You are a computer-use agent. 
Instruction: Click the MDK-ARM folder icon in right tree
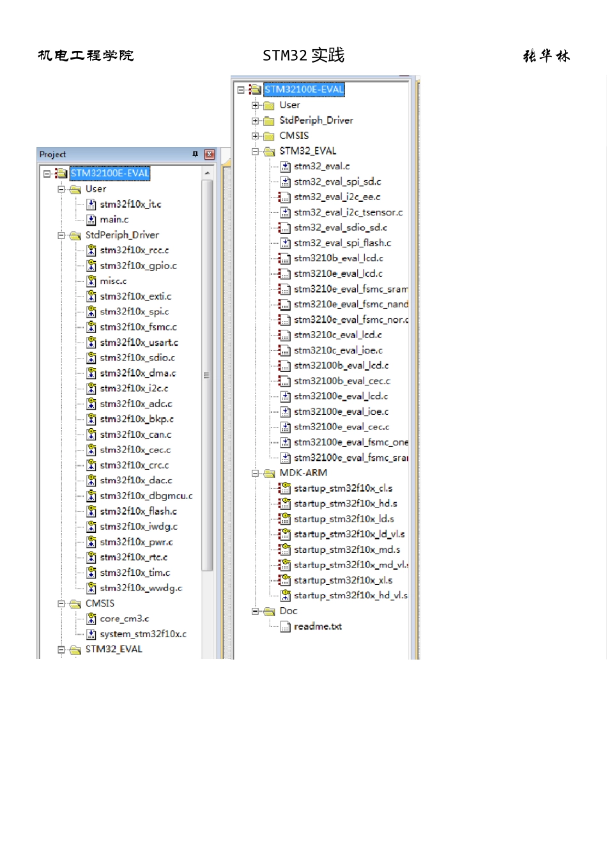[x=269, y=474]
